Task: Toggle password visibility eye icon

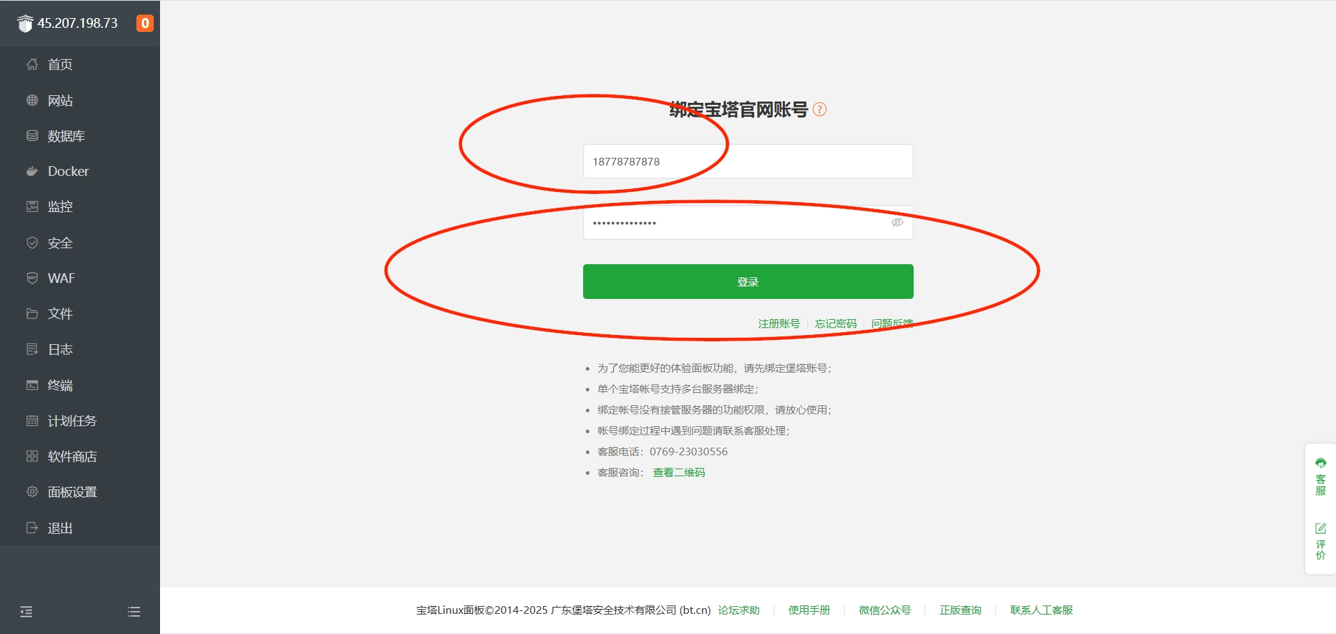Action: [898, 222]
